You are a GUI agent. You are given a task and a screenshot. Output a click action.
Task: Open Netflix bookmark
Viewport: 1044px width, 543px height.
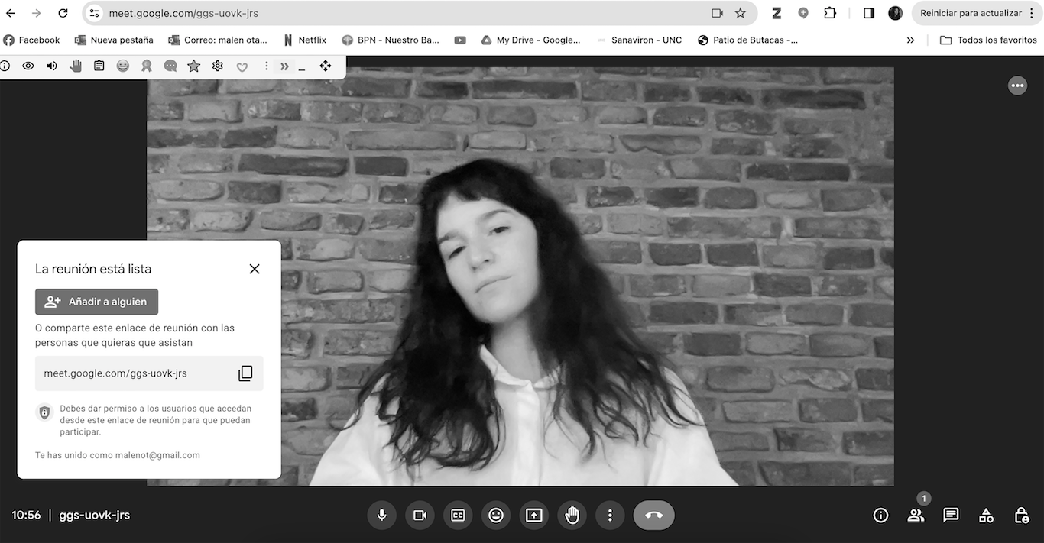304,40
